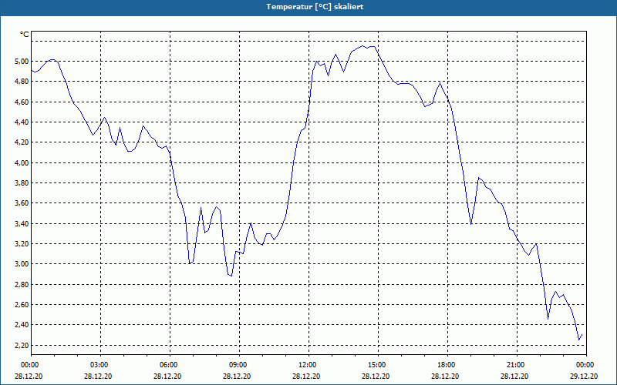Click the 18:00 time label

(x=447, y=365)
